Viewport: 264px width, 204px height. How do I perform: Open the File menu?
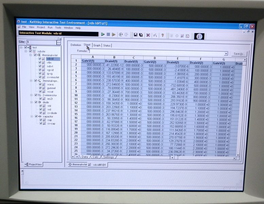(24, 27)
